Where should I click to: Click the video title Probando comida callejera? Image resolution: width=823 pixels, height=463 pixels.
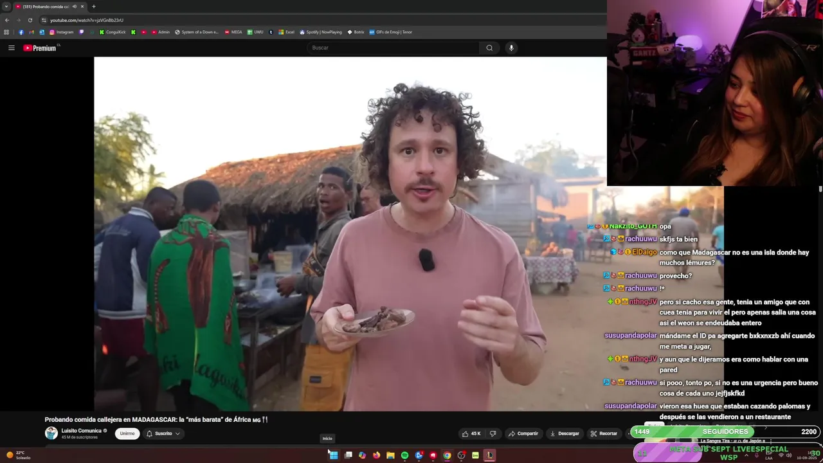pos(156,419)
